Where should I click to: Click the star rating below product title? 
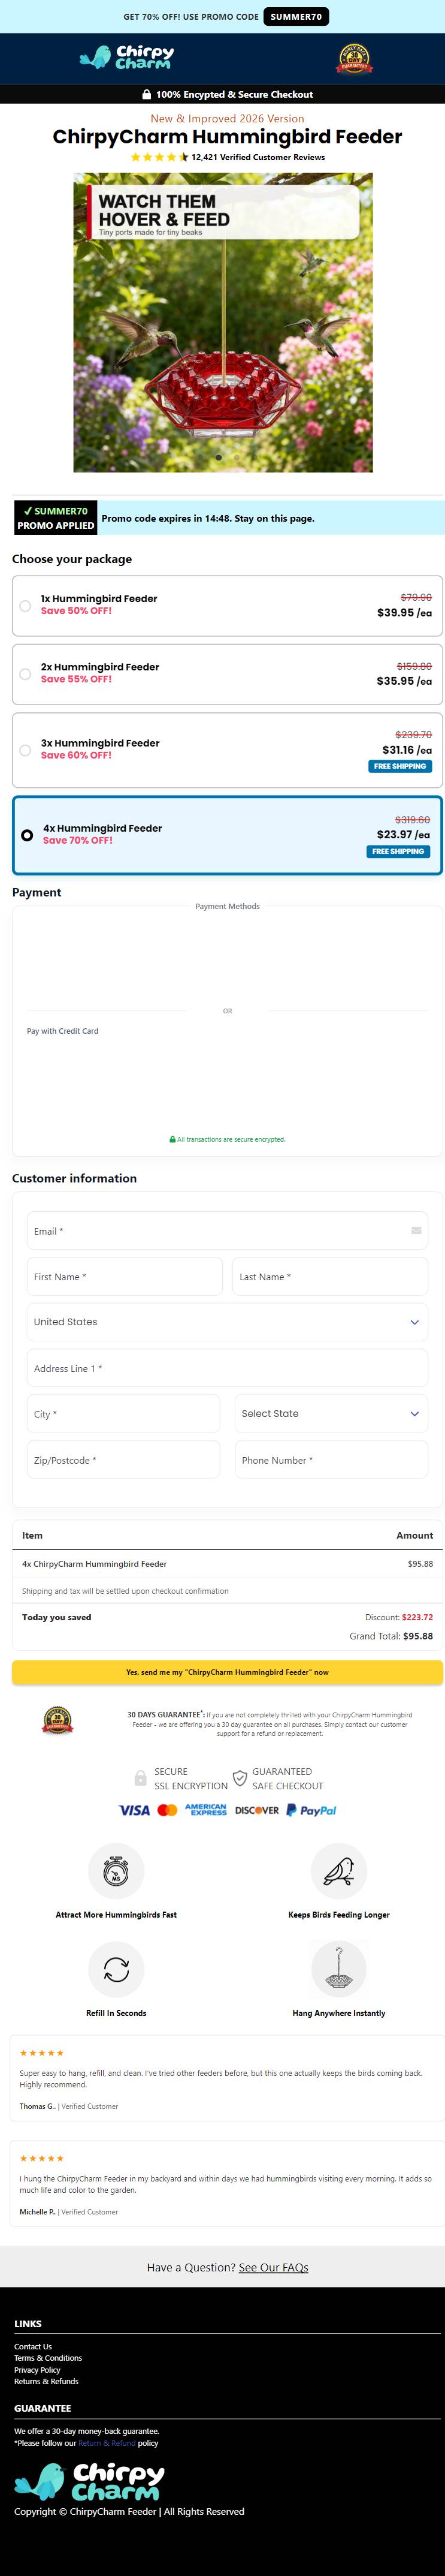(x=160, y=157)
